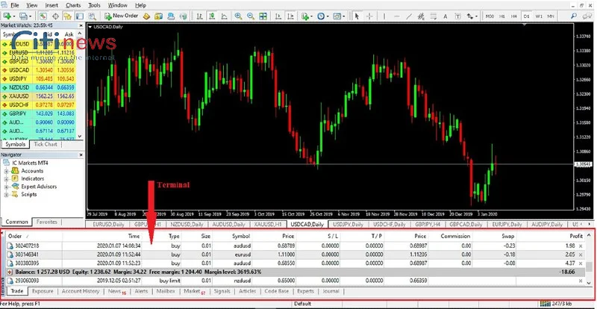Expand Indicators in Navigator tree
The width and height of the screenshot is (597, 309).
pos(6,178)
